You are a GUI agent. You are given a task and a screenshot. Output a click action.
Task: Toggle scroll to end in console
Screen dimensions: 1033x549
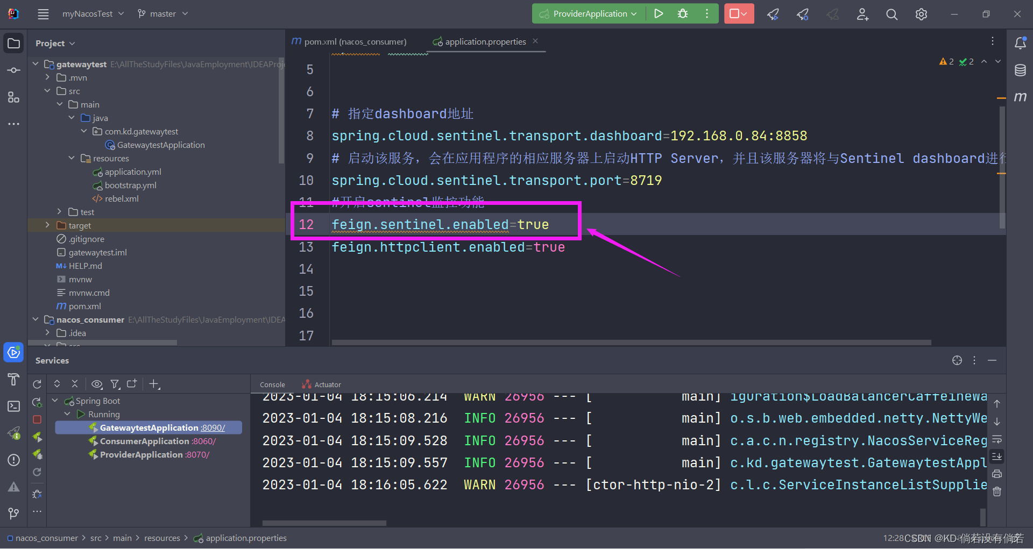[997, 457]
